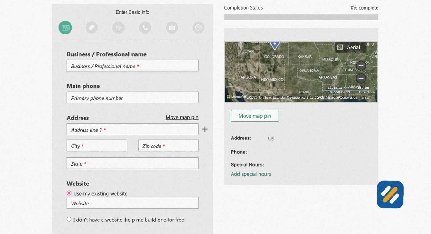Viewport: 431px width, 234px height.
Task: Select the Zip code field
Action: coord(168,146)
